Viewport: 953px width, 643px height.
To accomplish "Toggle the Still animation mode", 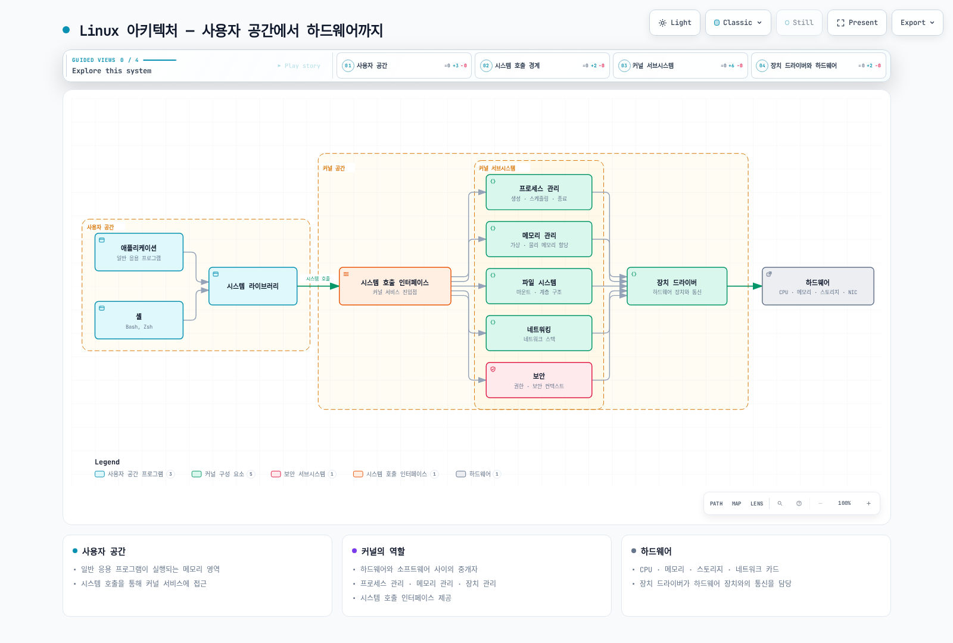I will [x=799, y=23].
